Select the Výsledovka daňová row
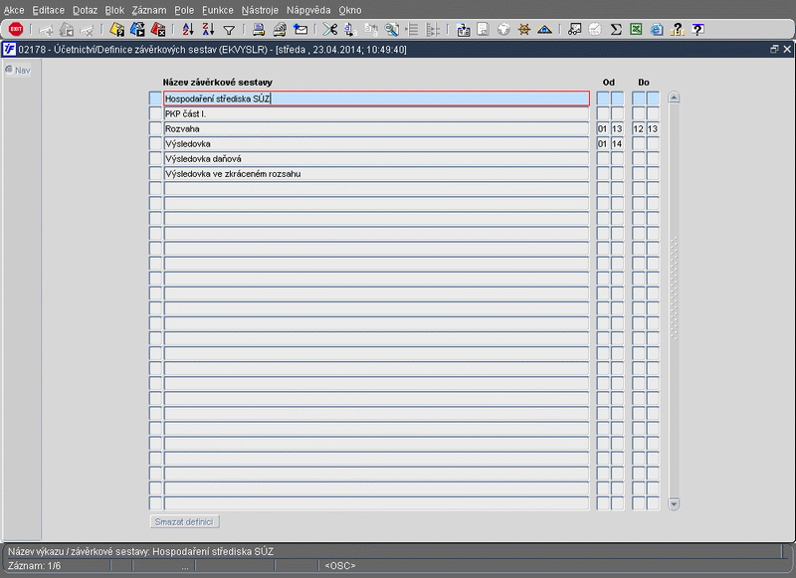 click(376, 159)
